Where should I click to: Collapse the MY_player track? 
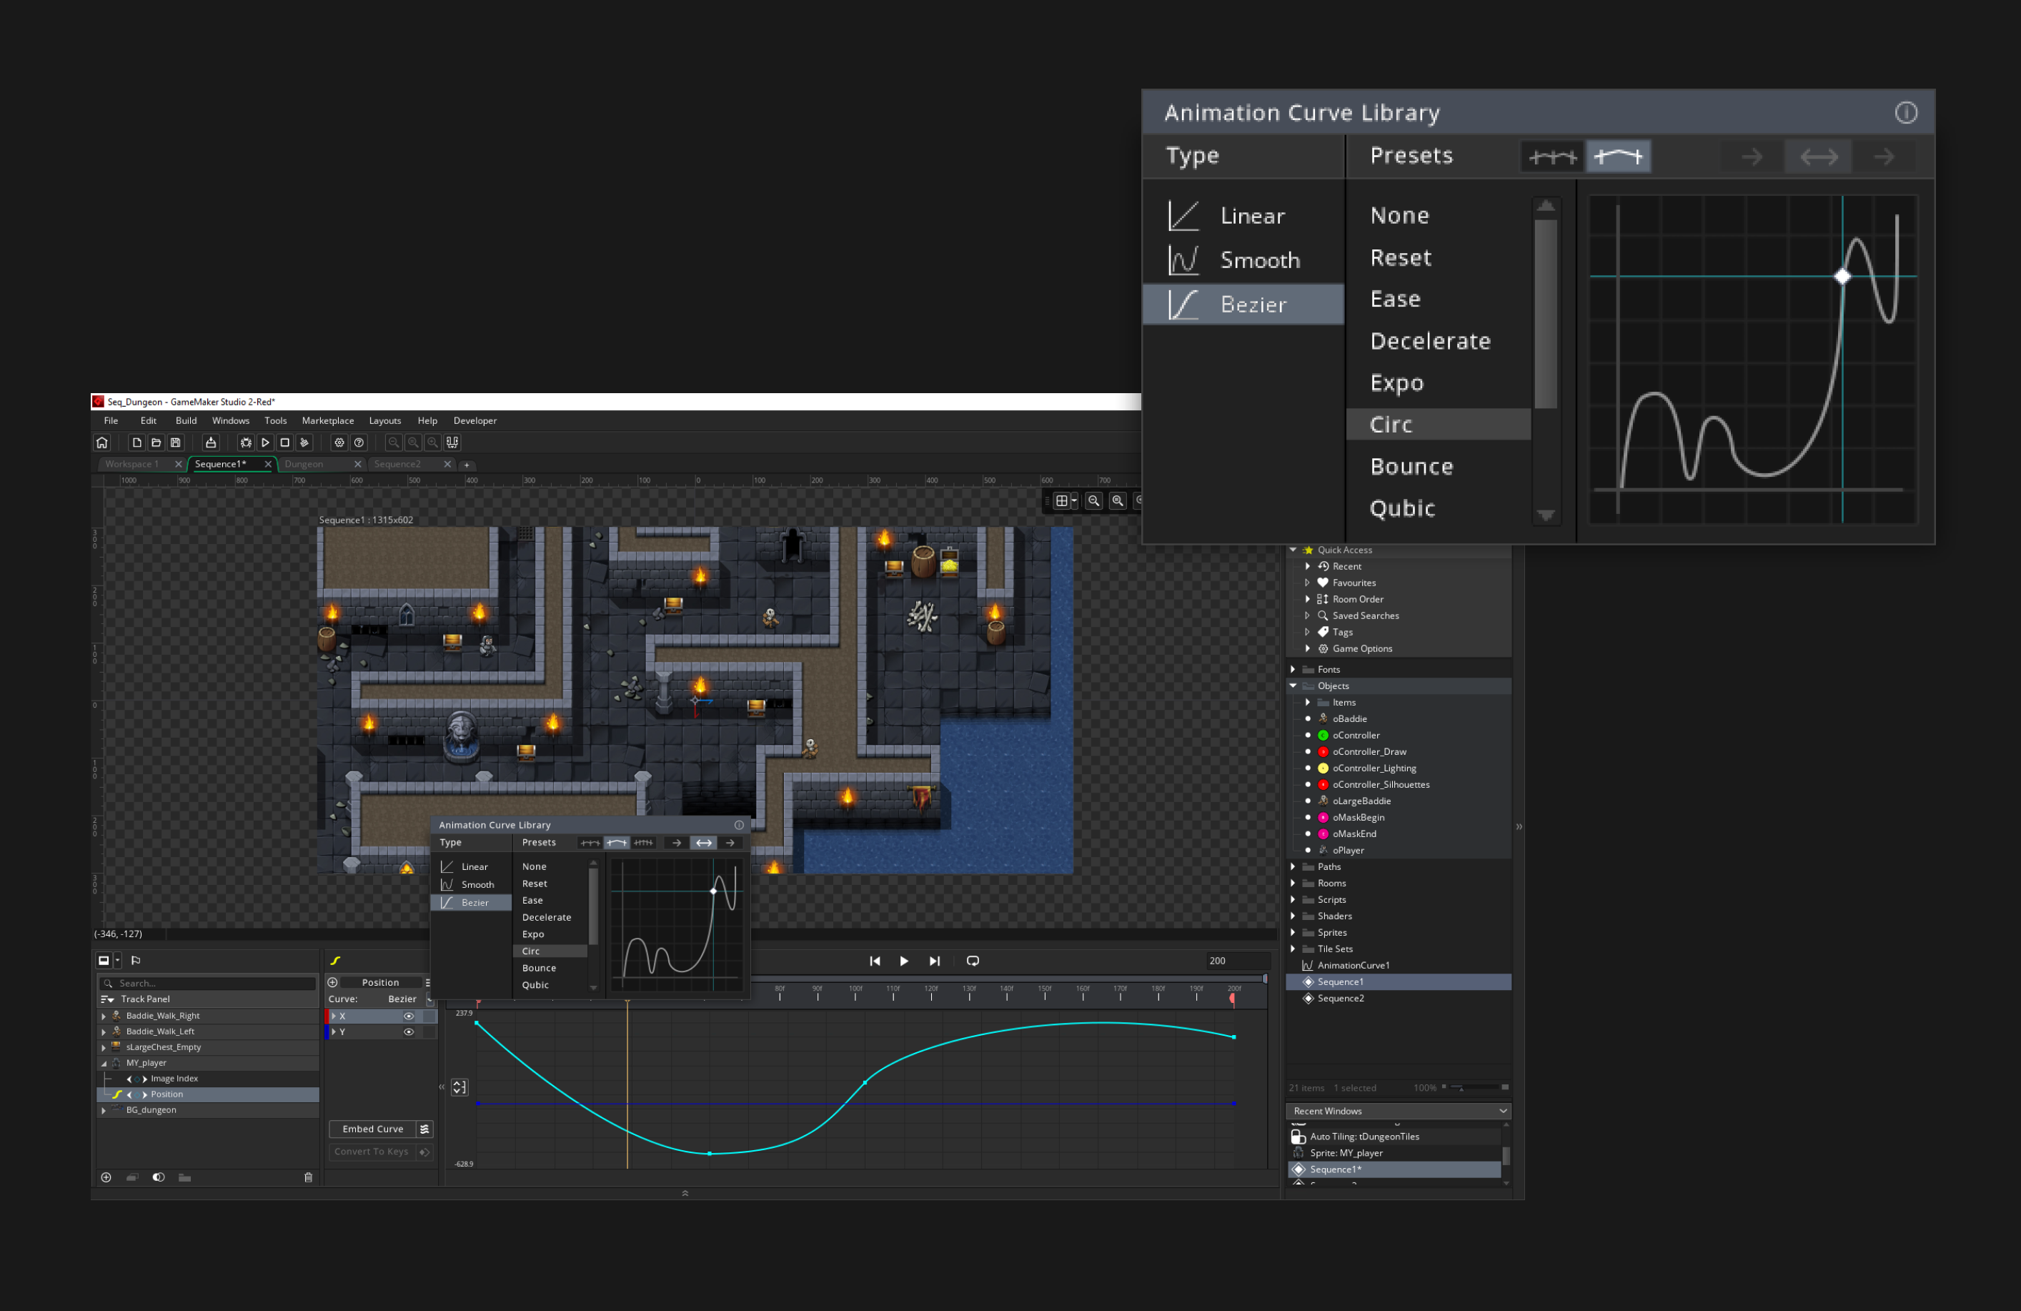pyautogui.click(x=104, y=1063)
